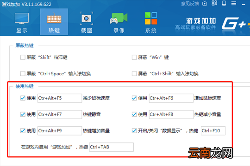Click the 减少鼠标速度 label
The width and height of the screenshot is (250, 166).
[96, 98]
